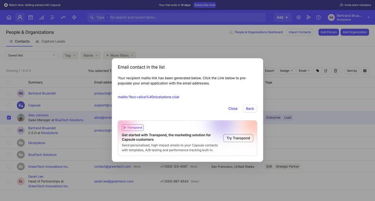This screenshot has height=201, width=375.
Task: Open the People & Organizations nav icon
Action: coord(20,17)
